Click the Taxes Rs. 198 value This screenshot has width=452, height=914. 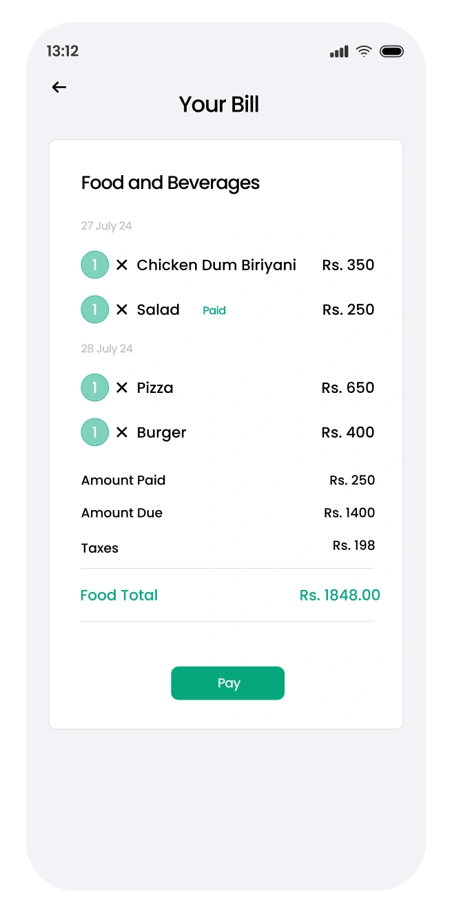(x=354, y=545)
